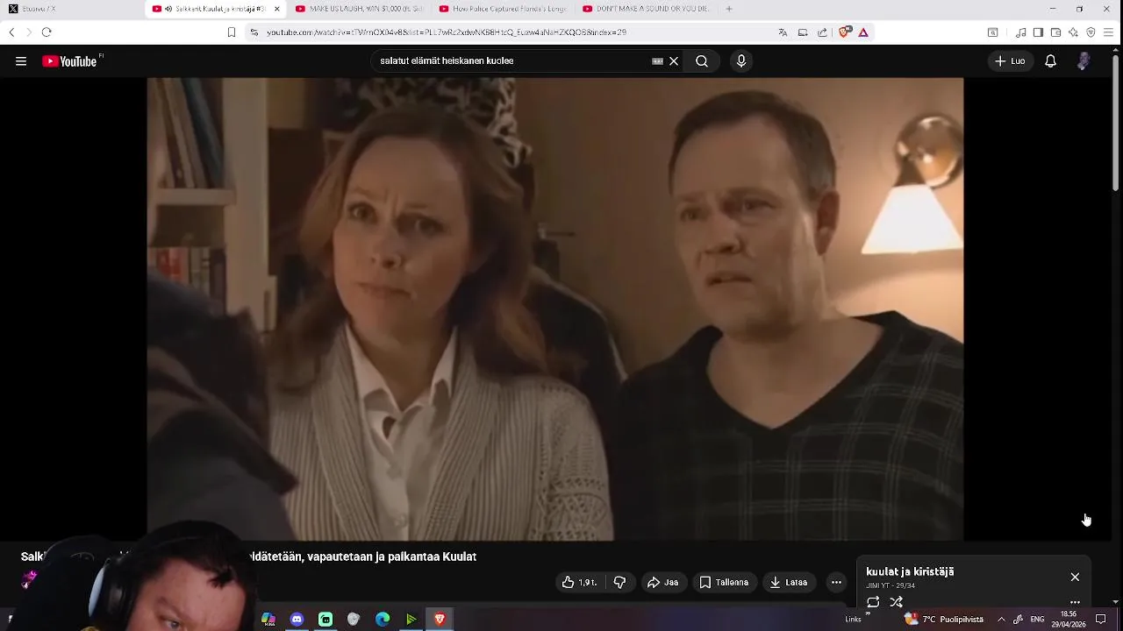
Task: Like the video (1,9 t.)
Action: tap(579, 582)
